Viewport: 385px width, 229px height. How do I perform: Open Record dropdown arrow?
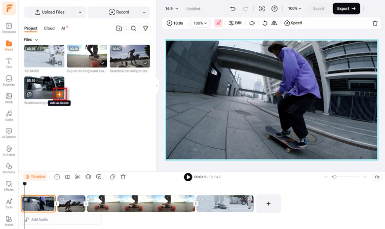[144, 12]
